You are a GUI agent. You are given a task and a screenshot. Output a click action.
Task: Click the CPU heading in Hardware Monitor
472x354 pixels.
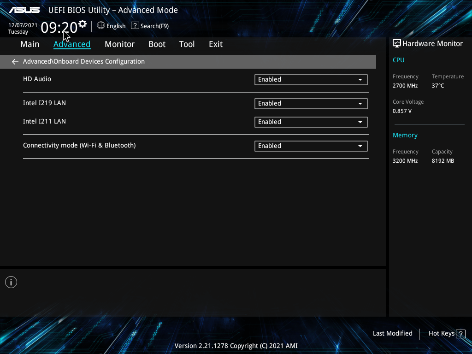(398, 60)
